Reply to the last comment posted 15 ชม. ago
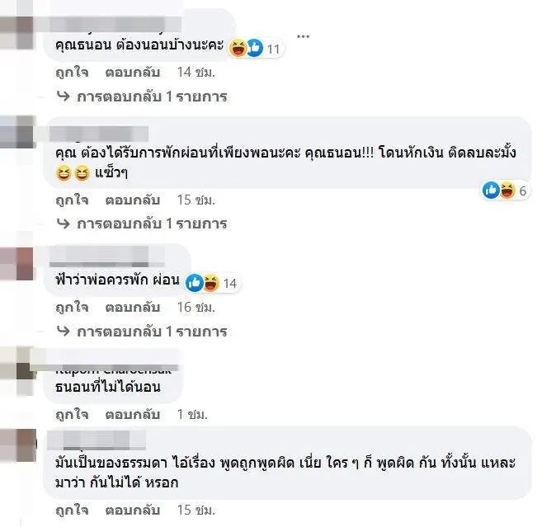556x527 pixels. [133, 510]
